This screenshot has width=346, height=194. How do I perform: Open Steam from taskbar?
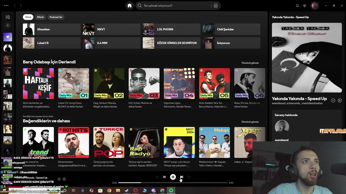pyautogui.click(x=127, y=190)
